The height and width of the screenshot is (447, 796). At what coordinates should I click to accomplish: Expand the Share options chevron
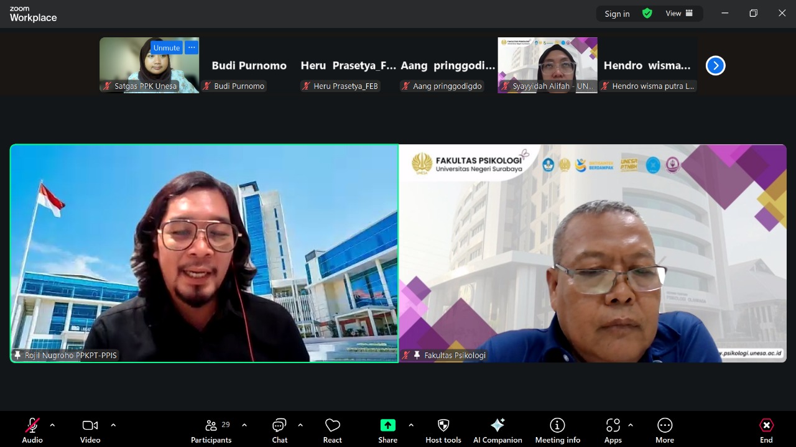point(411,425)
